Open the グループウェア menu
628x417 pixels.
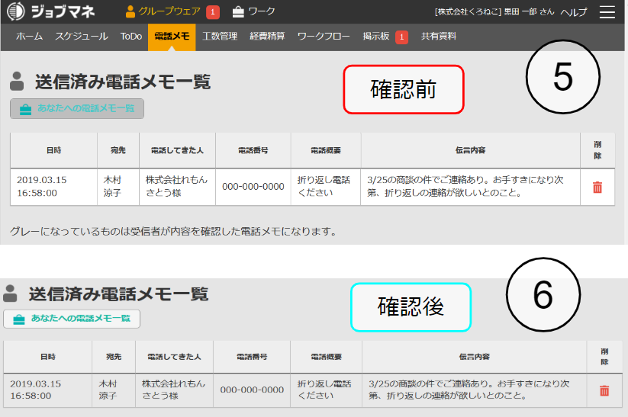[x=163, y=11]
